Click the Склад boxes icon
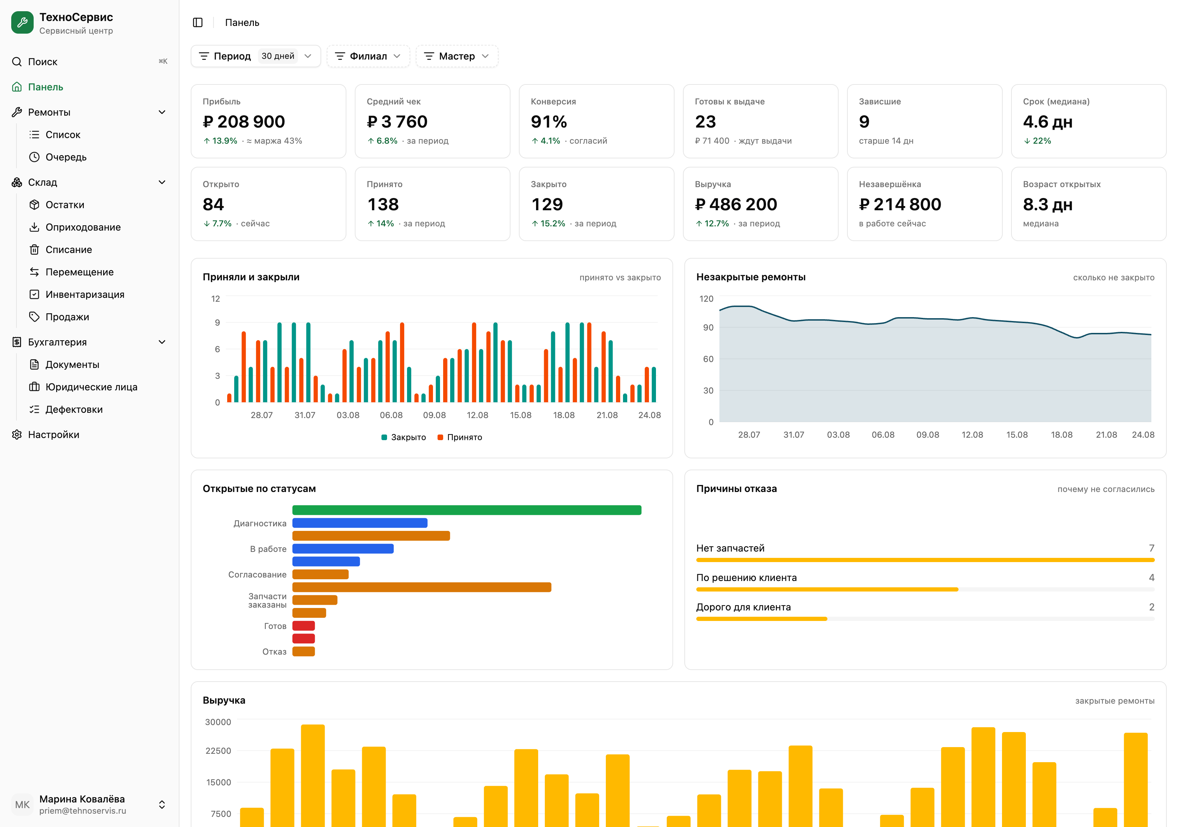Image resolution: width=1178 pixels, height=827 pixels. point(17,182)
